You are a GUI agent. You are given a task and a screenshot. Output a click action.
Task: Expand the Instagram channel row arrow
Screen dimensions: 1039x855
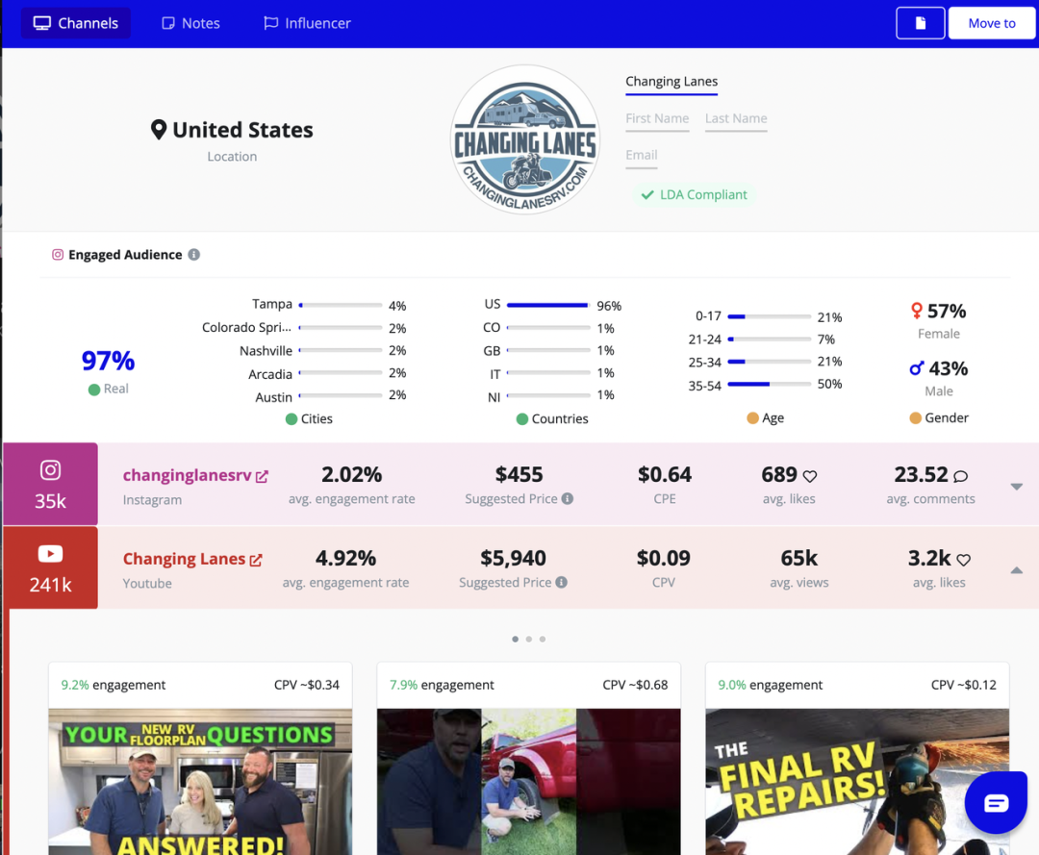pos(1017,487)
